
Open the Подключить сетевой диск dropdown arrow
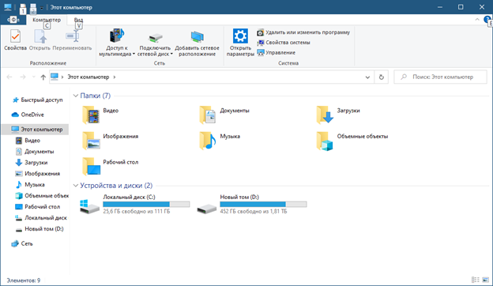click(171, 54)
